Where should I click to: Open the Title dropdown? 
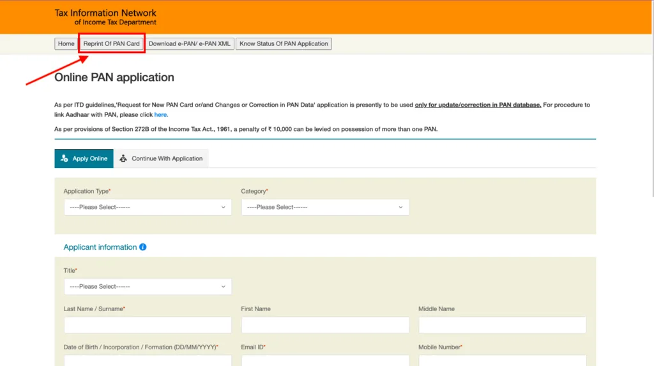(148, 287)
